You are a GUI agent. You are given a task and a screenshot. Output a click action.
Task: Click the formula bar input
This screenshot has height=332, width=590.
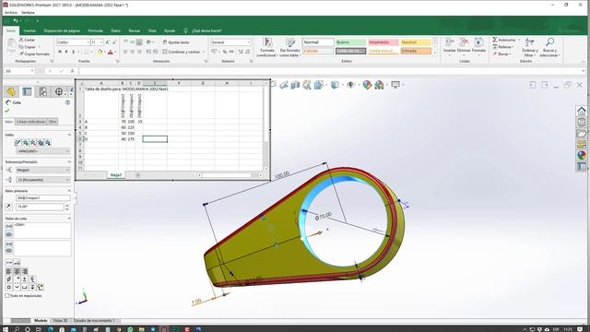coord(330,71)
